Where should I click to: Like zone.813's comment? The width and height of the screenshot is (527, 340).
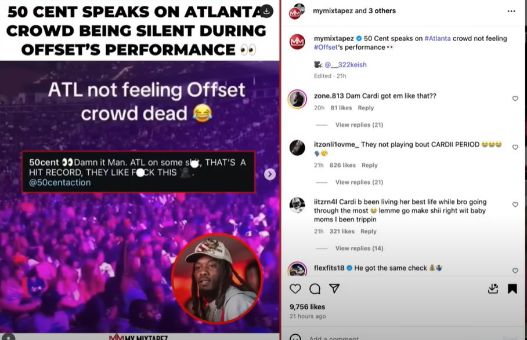point(515,98)
